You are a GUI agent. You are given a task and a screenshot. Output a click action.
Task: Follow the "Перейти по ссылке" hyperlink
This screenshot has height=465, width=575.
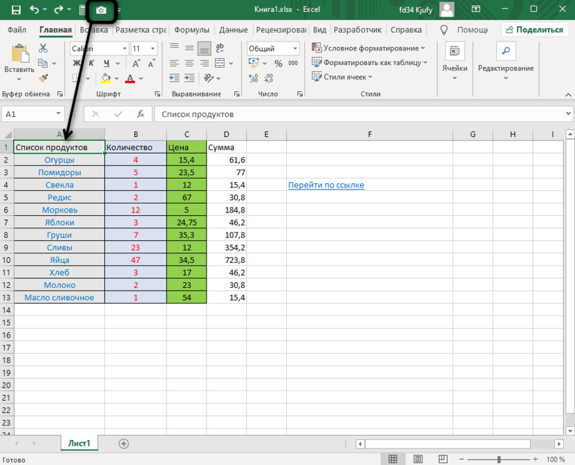coord(326,185)
